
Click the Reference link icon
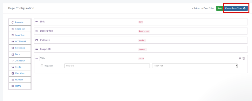coord(13,48)
